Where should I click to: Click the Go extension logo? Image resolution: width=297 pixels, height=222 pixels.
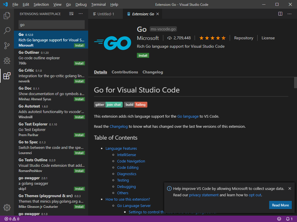[113, 43]
